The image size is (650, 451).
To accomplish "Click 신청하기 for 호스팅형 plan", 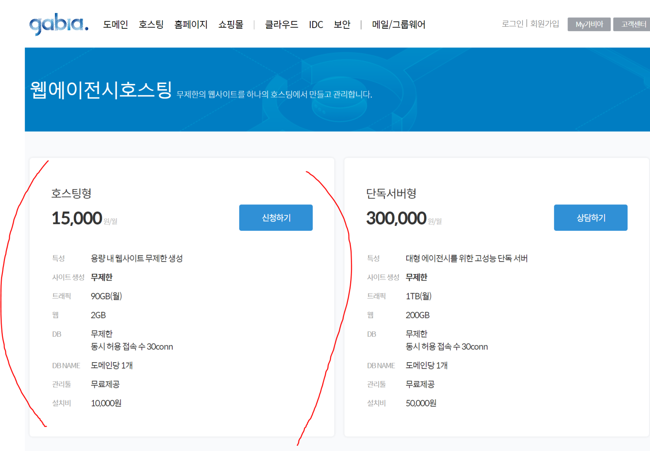I will click(276, 218).
